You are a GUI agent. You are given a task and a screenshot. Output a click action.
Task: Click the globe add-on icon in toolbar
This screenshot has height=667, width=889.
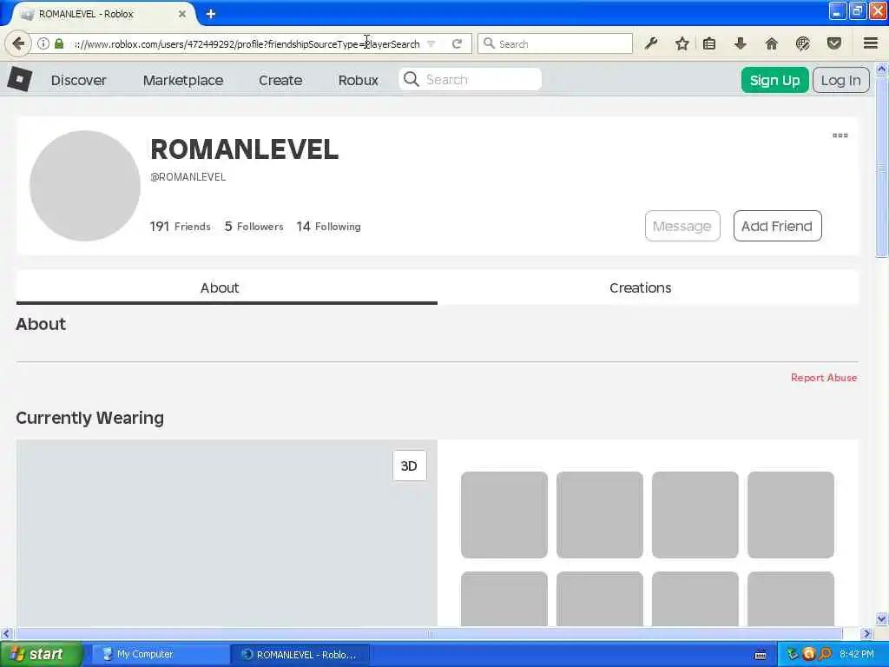[x=802, y=43]
